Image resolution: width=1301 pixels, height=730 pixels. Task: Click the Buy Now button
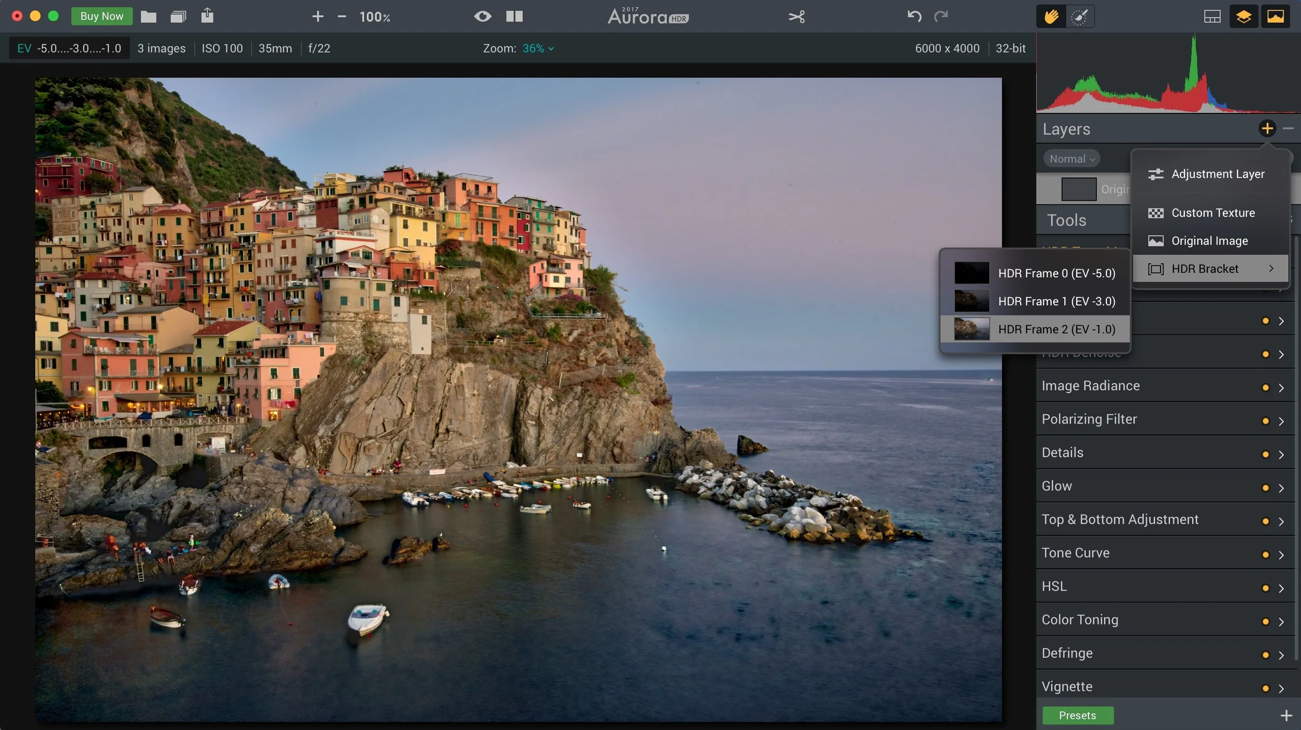101,16
